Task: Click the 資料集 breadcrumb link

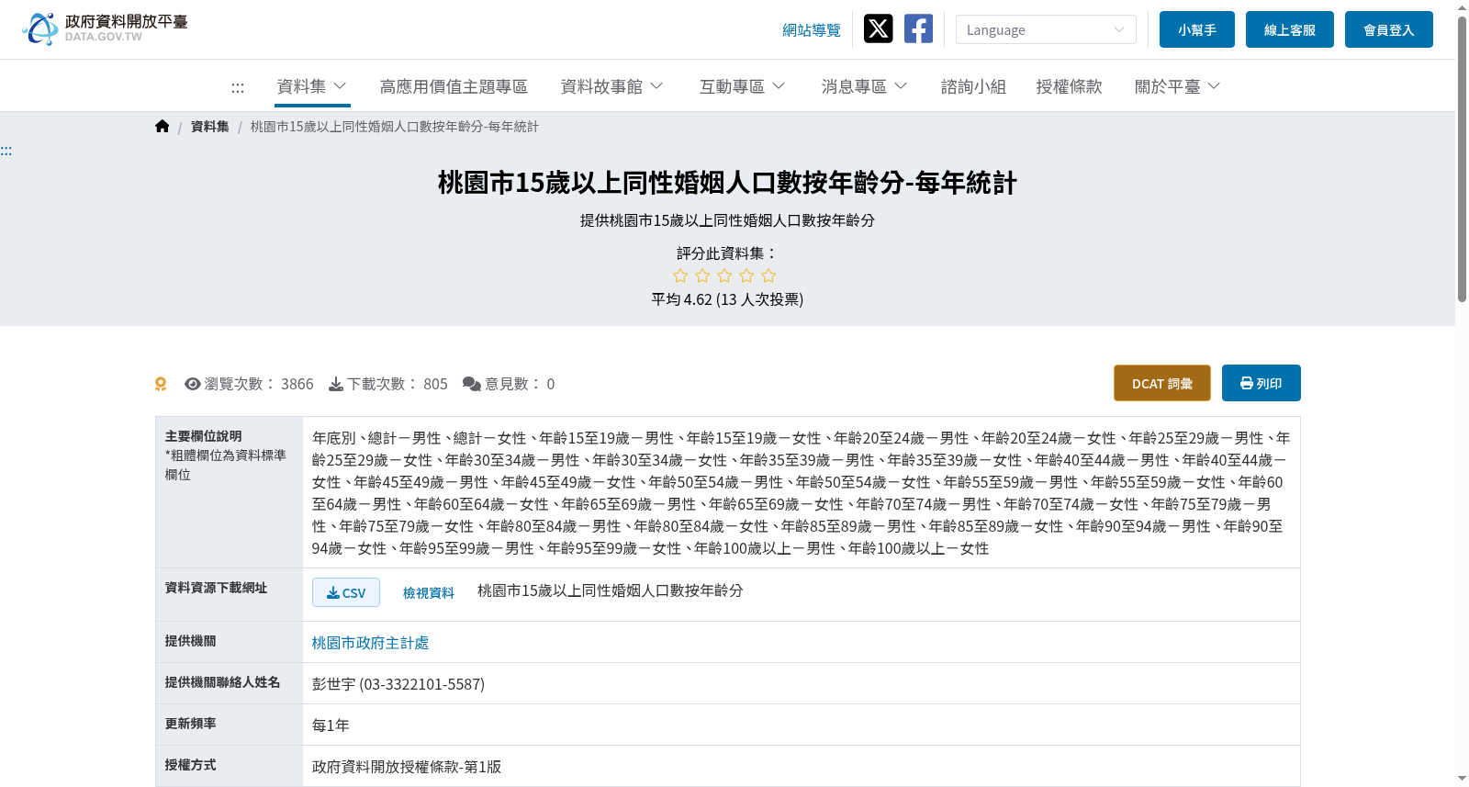Action: tap(210, 127)
